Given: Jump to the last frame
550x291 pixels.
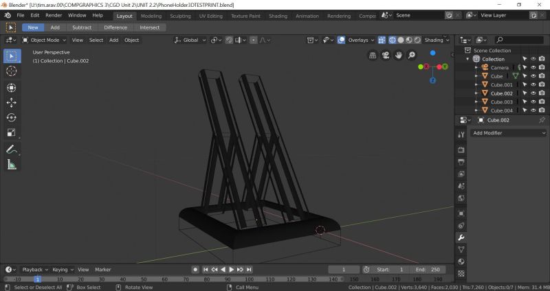Looking at the screenshot, I should (x=249, y=270).
